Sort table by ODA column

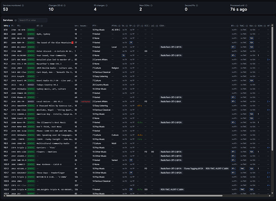[162, 26]
